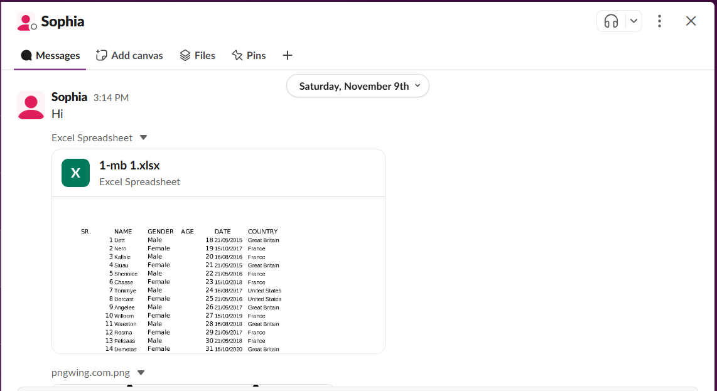Open the spreadsheet preview thumbnail
Viewport: 717px width, 391px height.
[218, 275]
